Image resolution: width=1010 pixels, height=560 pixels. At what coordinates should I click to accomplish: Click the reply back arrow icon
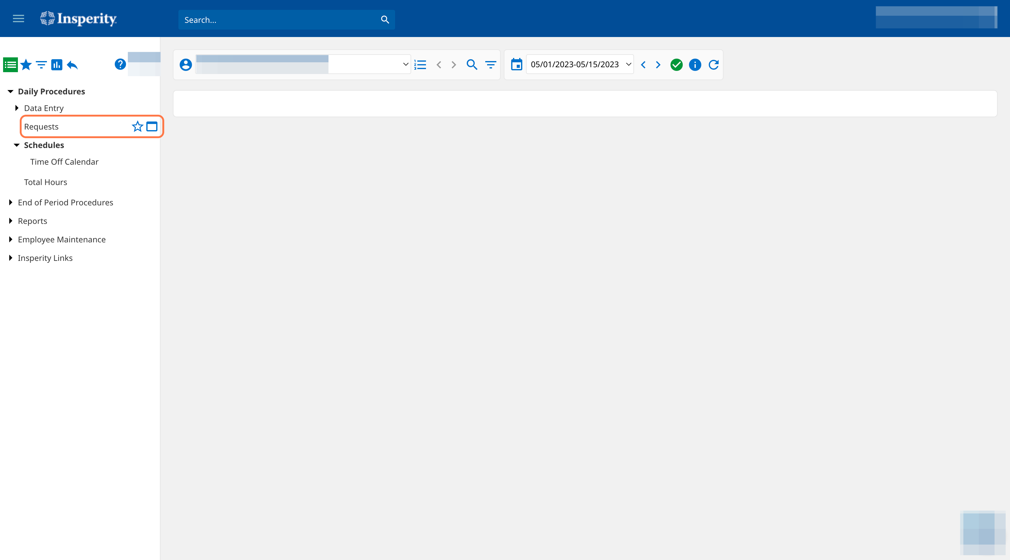tap(73, 65)
